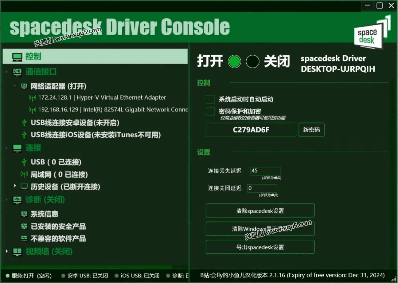Viewport: 398px width, 283px height.
Task: Select the 控制 monitor icon in tree
Action: coord(17,57)
